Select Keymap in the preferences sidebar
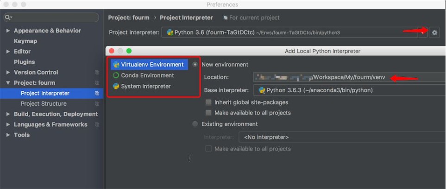Viewport: 446px width, 189px height. pyautogui.click(x=25, y=41)
